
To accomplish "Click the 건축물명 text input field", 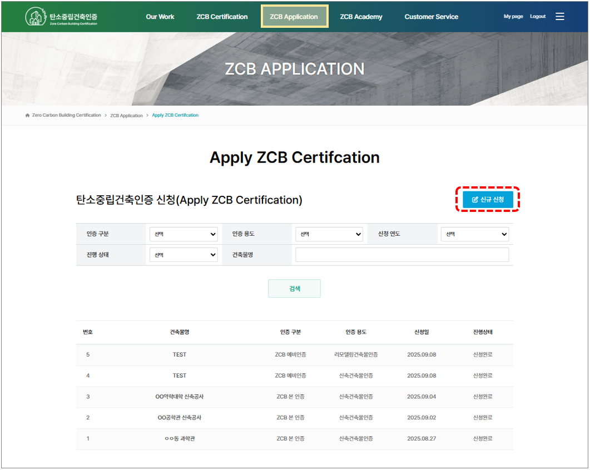I will tap(401, 255).
